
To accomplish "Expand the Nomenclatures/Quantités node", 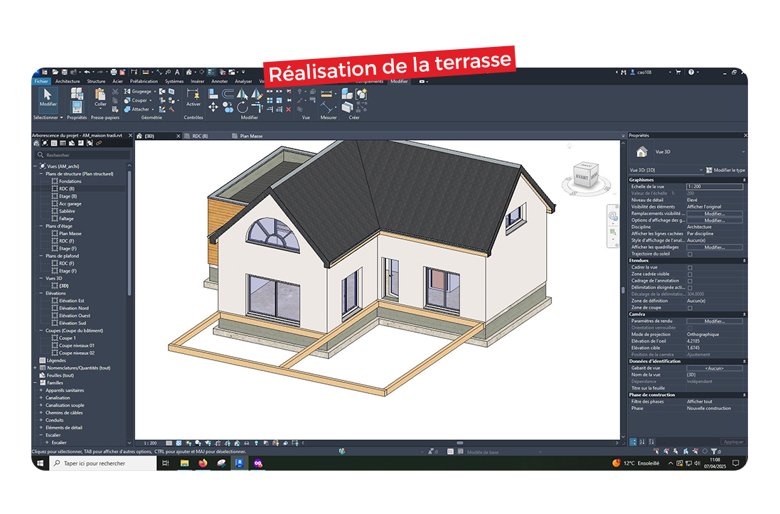I will point(36,368).
